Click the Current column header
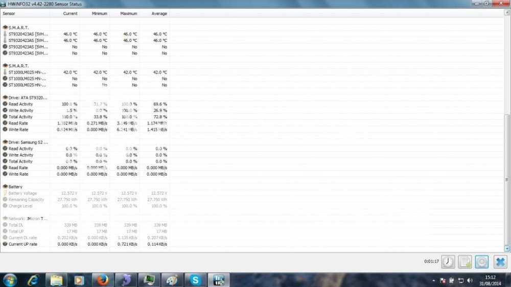 coord(70,13)
